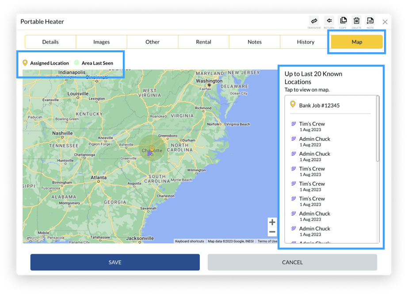408x294 pixels.
Task: Click the Copy asset icon
Action: coord(344,20)
